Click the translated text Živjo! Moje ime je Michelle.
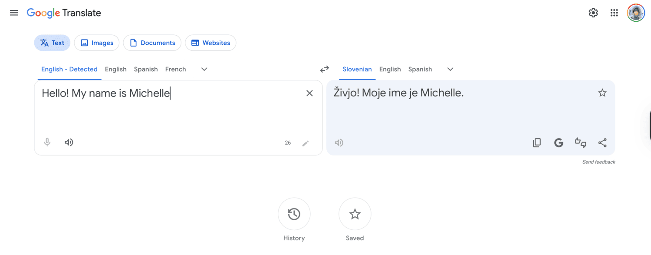This screenshot has height=255, width=651. pos(399,93)
